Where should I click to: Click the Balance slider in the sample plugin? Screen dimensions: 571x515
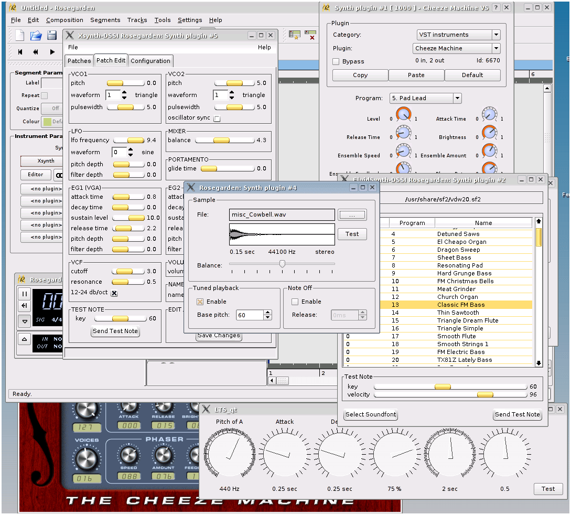tap(282, 264)
